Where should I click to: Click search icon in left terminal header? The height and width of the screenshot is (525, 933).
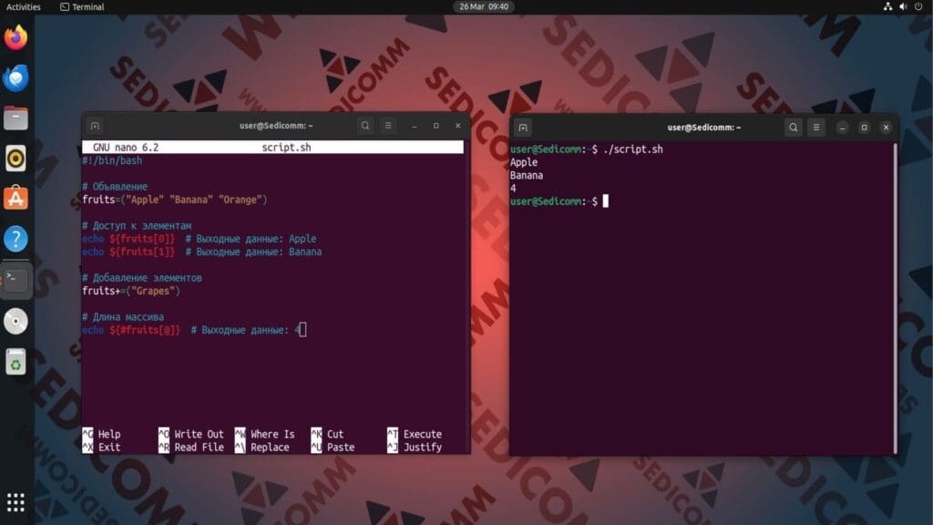click(x=365, y=126)
